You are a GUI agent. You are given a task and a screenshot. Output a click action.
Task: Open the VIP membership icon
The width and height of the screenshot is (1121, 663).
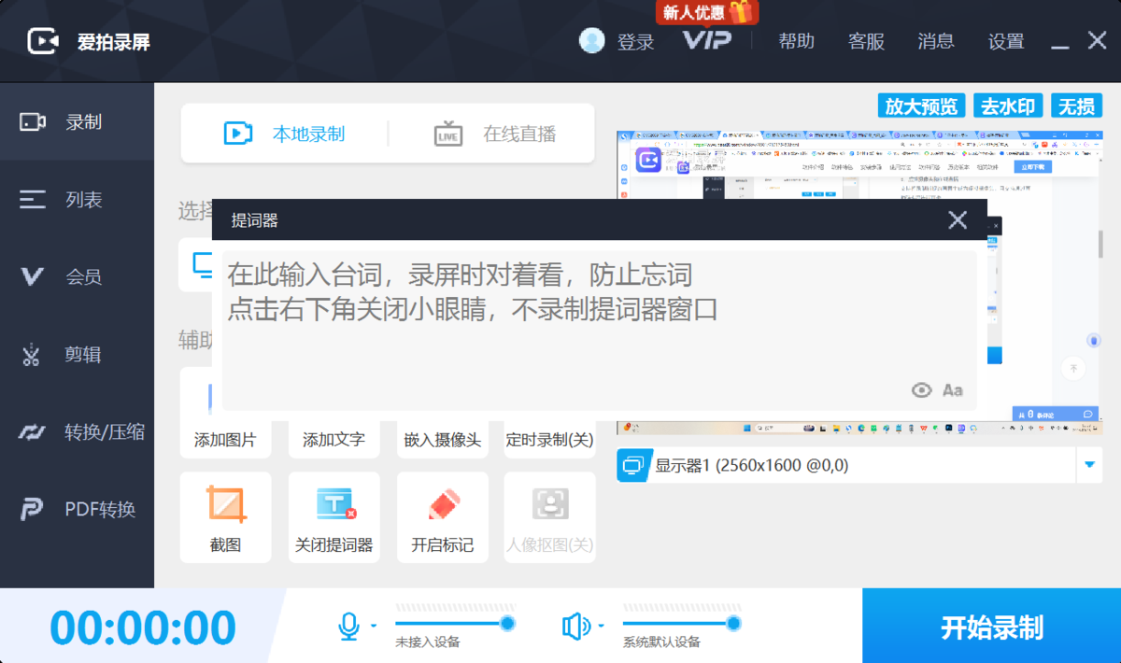coord(707,40)
